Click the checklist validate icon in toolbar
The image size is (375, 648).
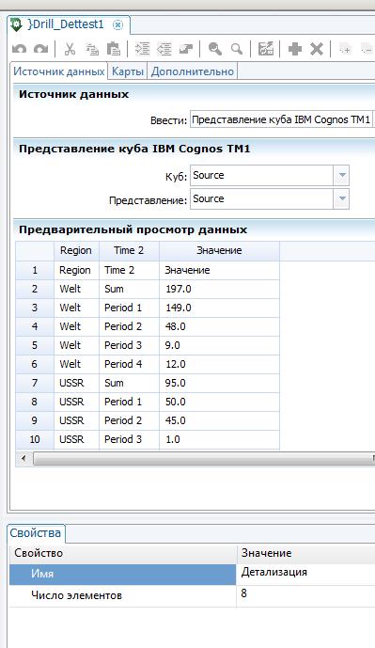pos(266,49)
